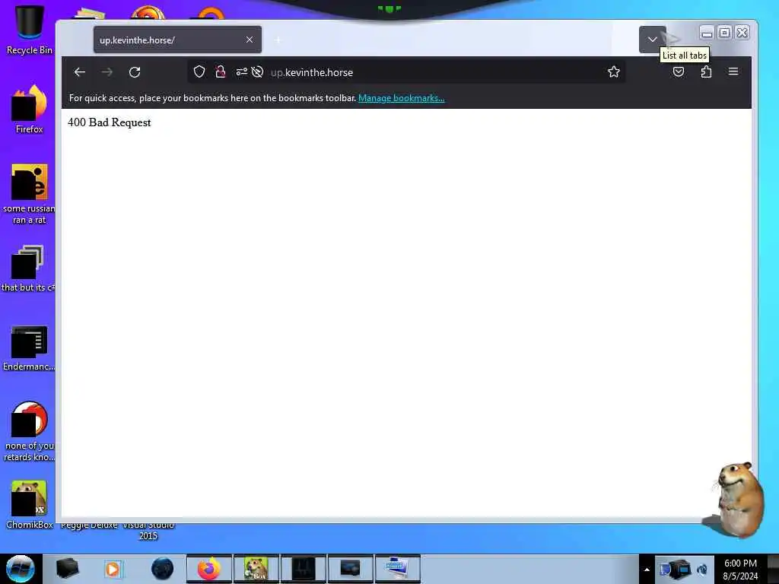The height and width of the screenshot is (584, 779).
Task: Open the media player taskbar icon
Action: [x=113, y=569]
